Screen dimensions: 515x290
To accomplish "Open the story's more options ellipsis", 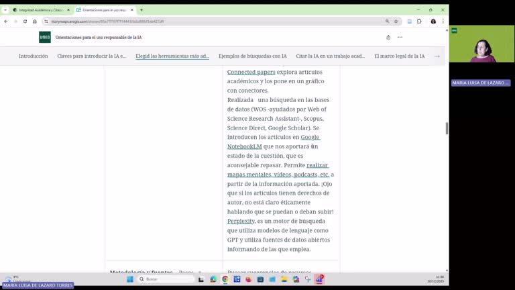I will click(x=400, y=37).
